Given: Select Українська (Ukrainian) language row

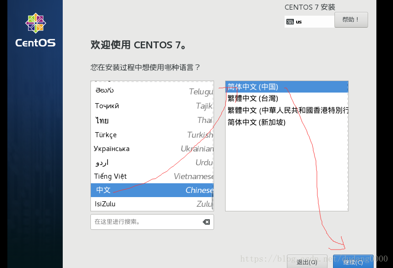Looking at the screenshot, I should tap(152, 149).
